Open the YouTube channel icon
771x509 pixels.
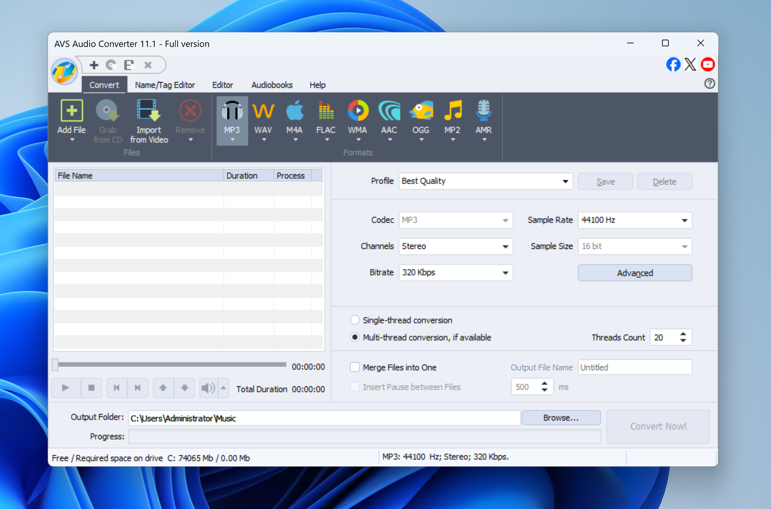(708, 64)
